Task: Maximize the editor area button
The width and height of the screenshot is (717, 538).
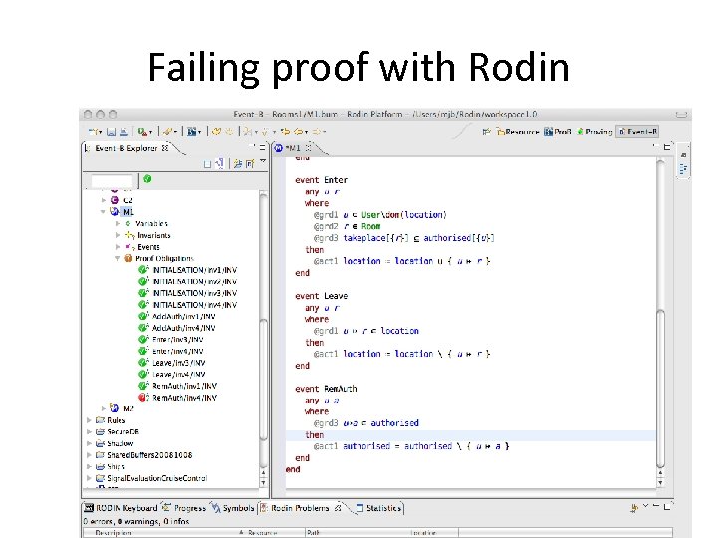Action: [x=667, y=147]
